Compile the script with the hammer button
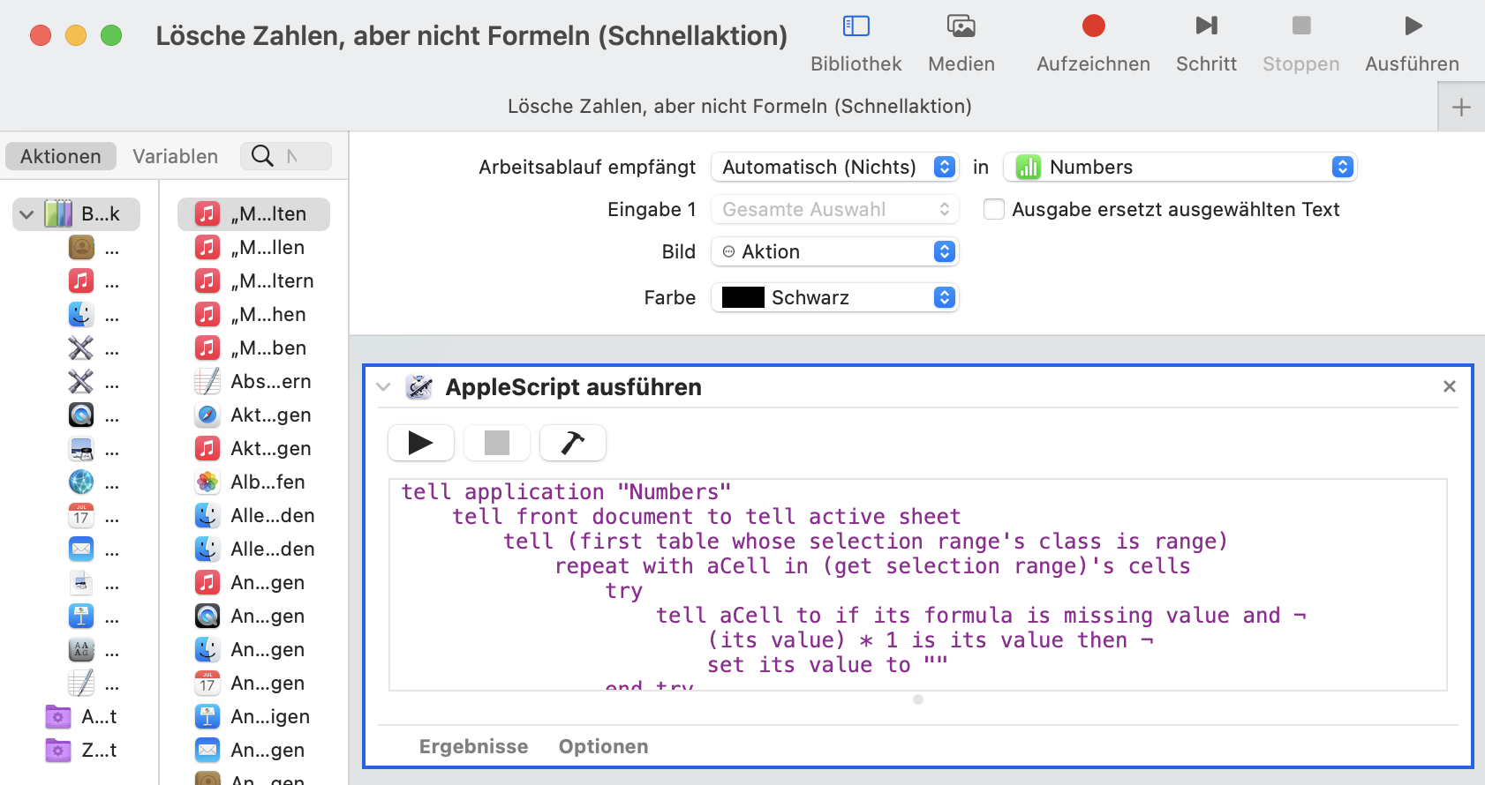This screenshot has width=1485, height=785. click(573, 443)
